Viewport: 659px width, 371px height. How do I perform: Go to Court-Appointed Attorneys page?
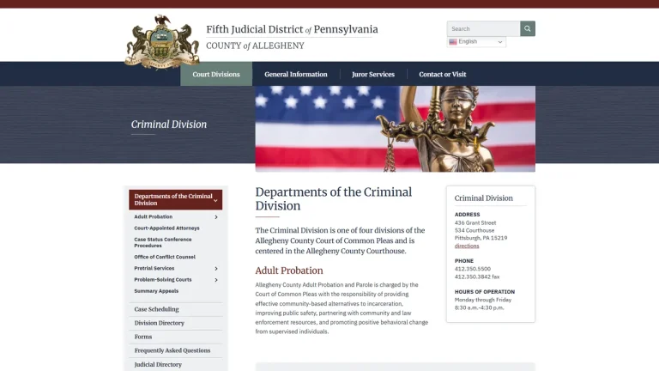[166, 228]
